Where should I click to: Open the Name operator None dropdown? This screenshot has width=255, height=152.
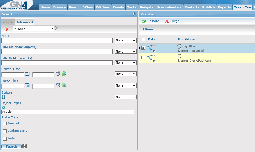click(125, 40)
